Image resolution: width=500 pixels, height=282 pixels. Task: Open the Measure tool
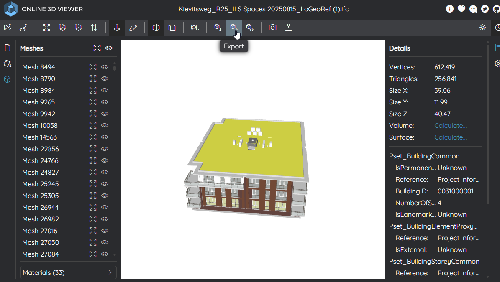[195, 28]
